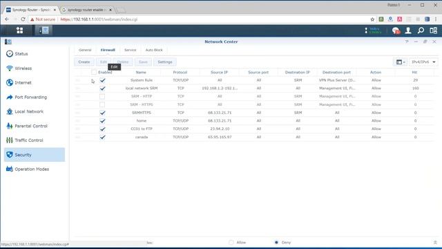Click the Operation Modes icon
442x249 pixels.
point(10,169)
